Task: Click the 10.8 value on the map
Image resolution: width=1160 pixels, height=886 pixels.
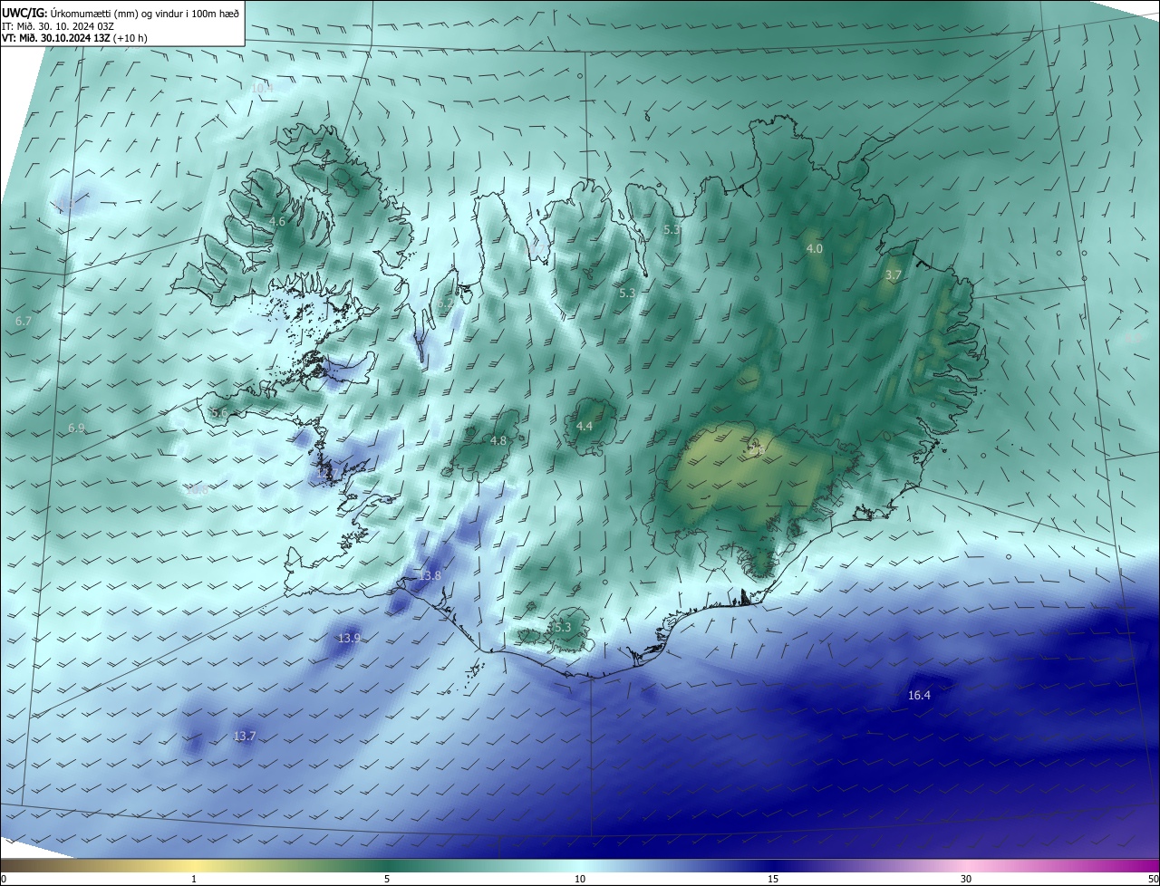Action: point(198,490)
